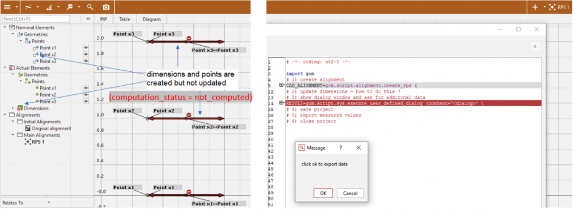
Task: Collapse explorer with the double-arrow button
Action: pyautogui.click(x=88, y=19)
